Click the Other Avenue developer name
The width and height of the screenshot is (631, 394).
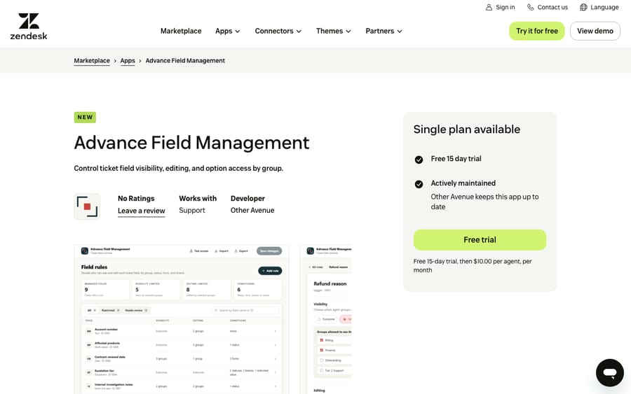point(252,211)
